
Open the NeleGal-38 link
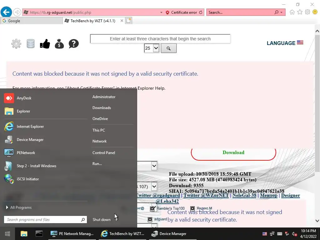pyautogui.click(x=244, y=195)
